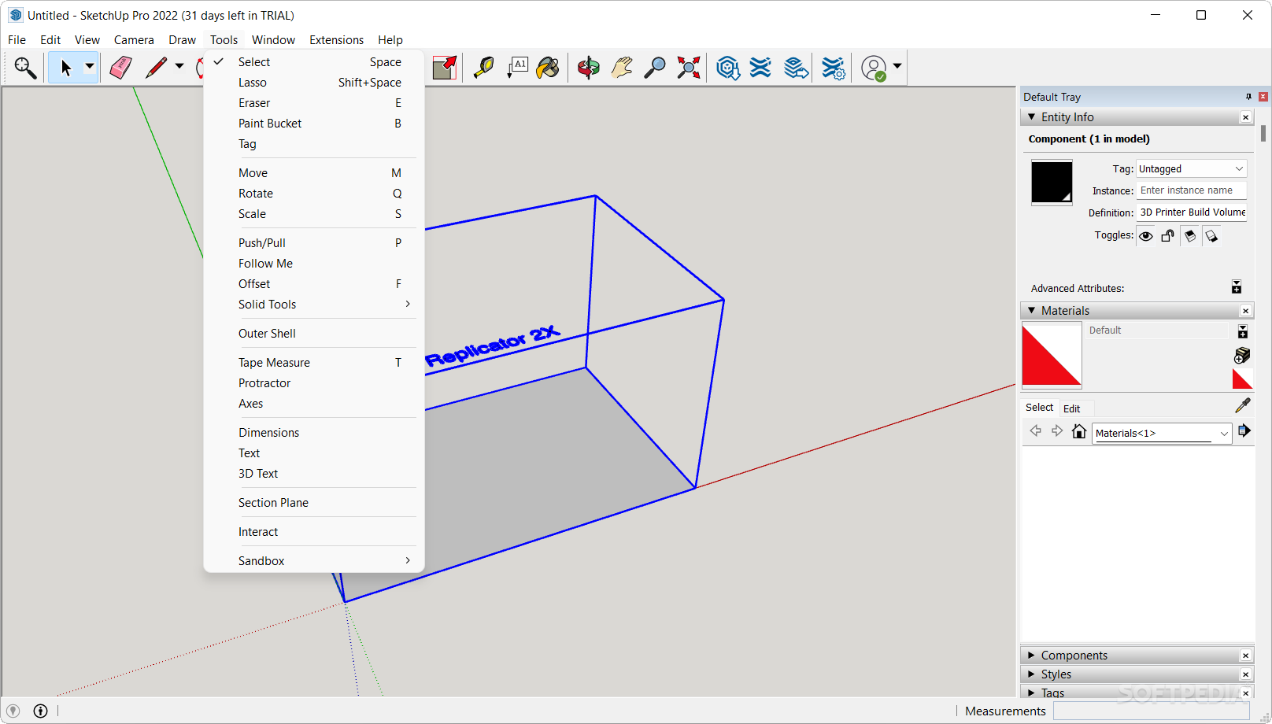Click the Send to LayOut icon
1272x724 pixels.
click(x=797, y=68)
